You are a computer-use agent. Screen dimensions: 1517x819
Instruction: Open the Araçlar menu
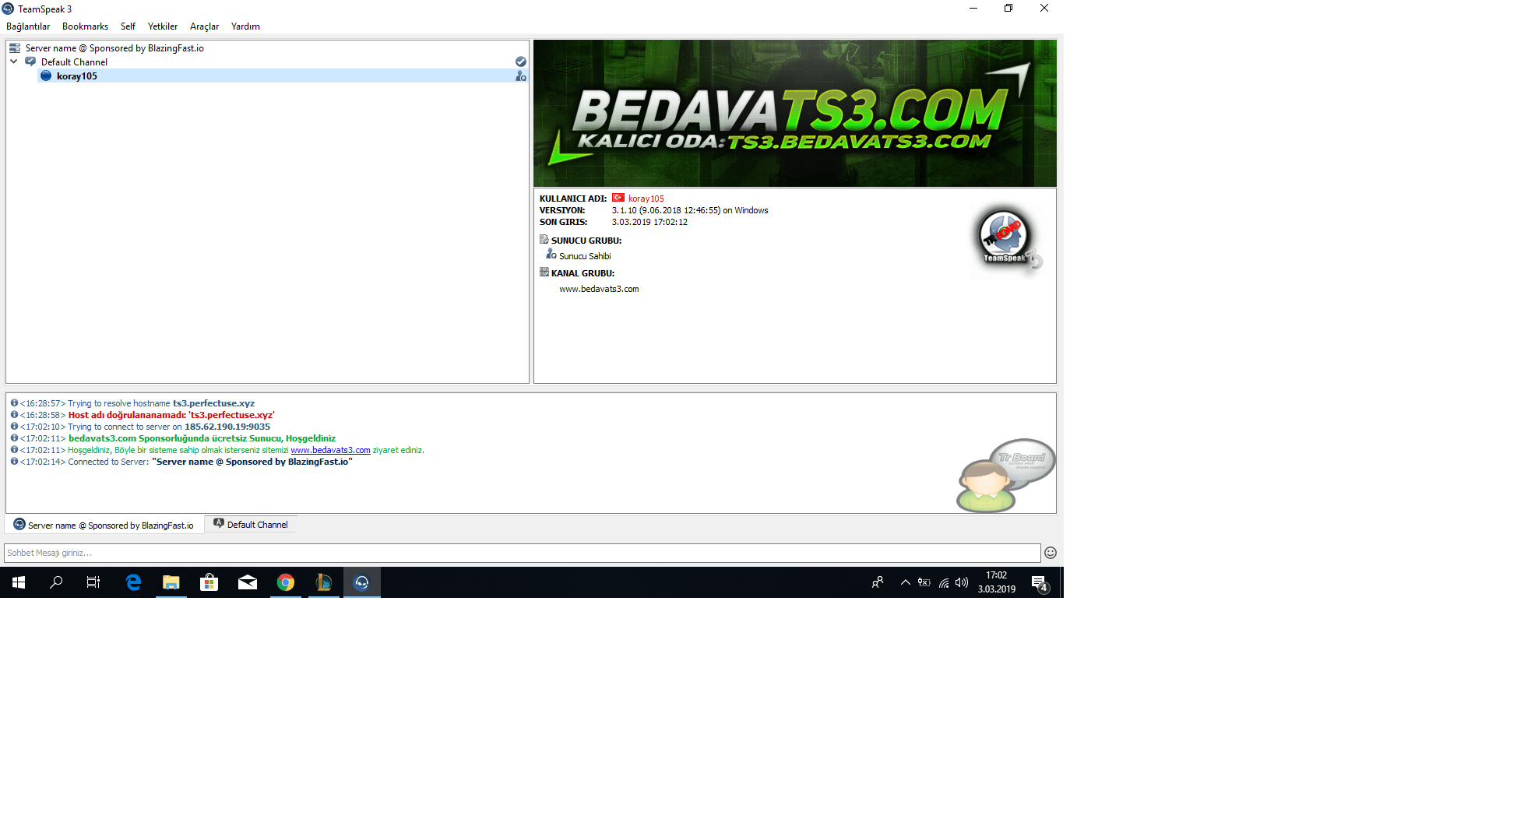pos(204,26)
